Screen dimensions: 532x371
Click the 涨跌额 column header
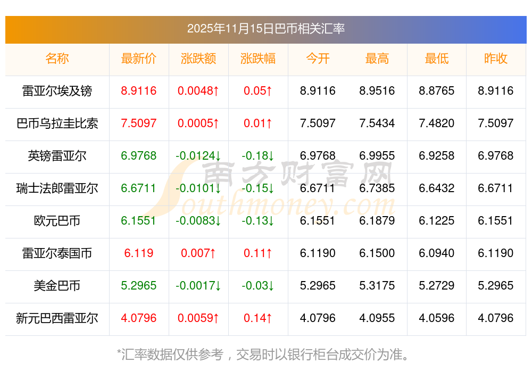(x=198, y=59)
